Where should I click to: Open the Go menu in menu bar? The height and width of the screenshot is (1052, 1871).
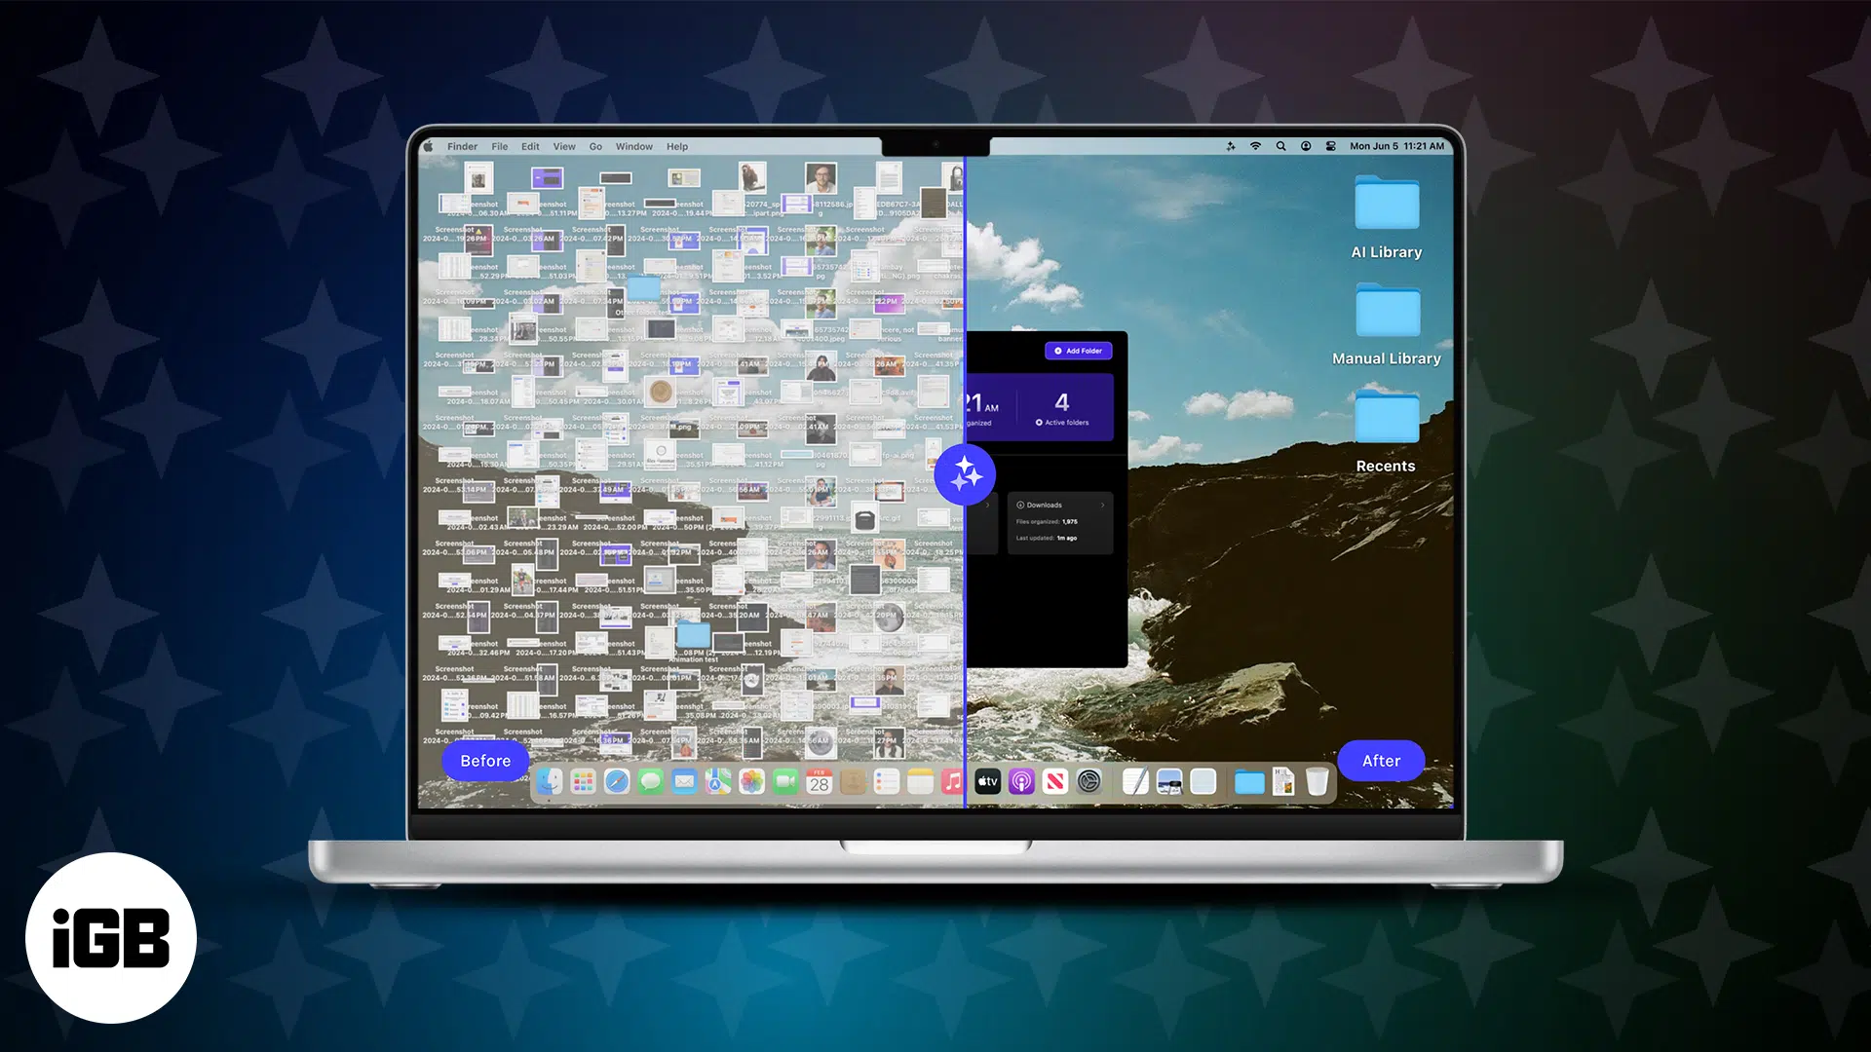(595, 147)
